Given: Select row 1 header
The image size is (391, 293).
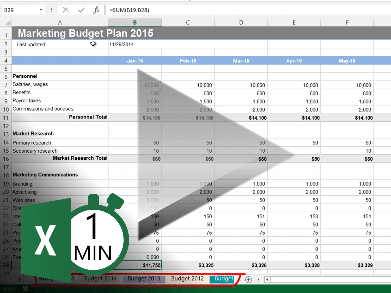Looking at the screenshot, I should point(6,33).
